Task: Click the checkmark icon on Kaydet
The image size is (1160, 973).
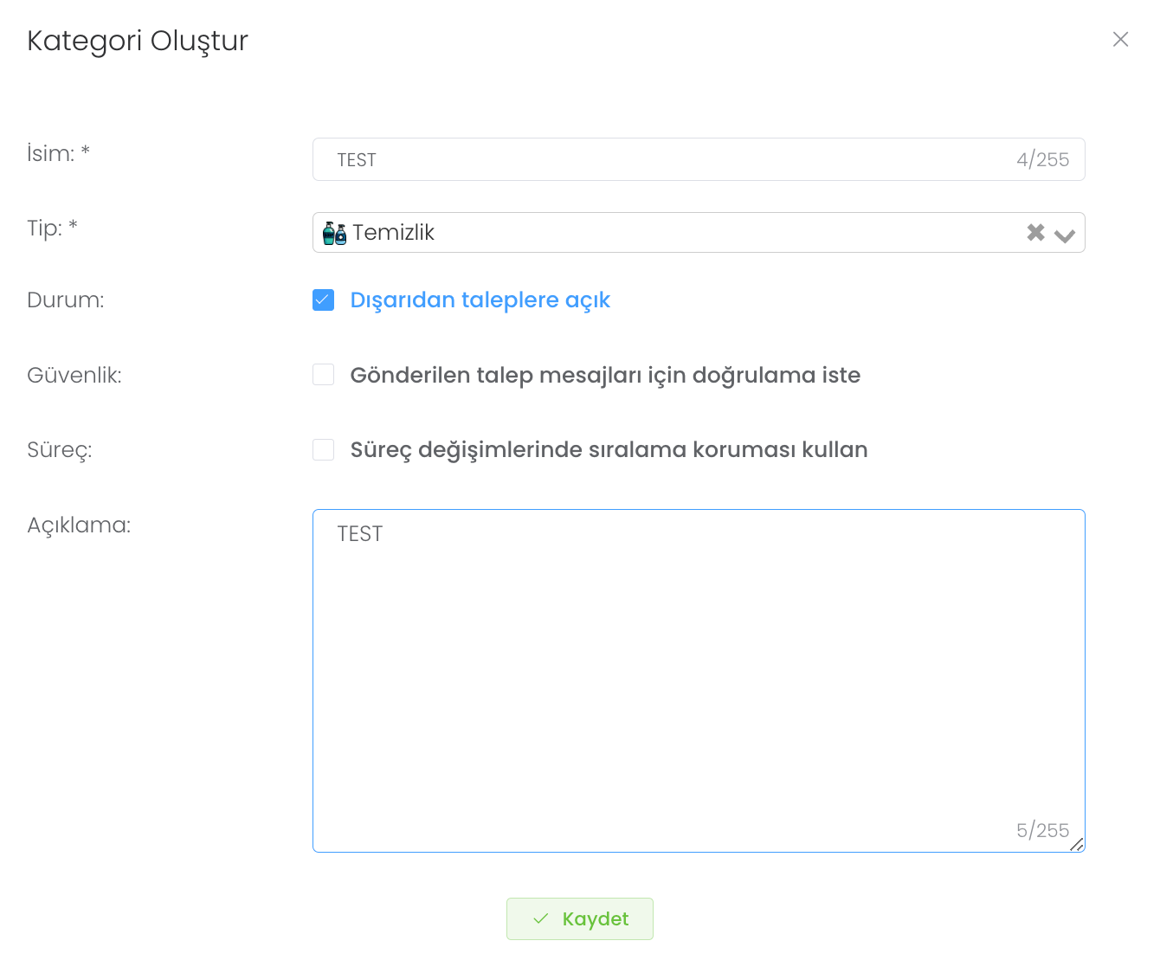Action: coord(541,918)
